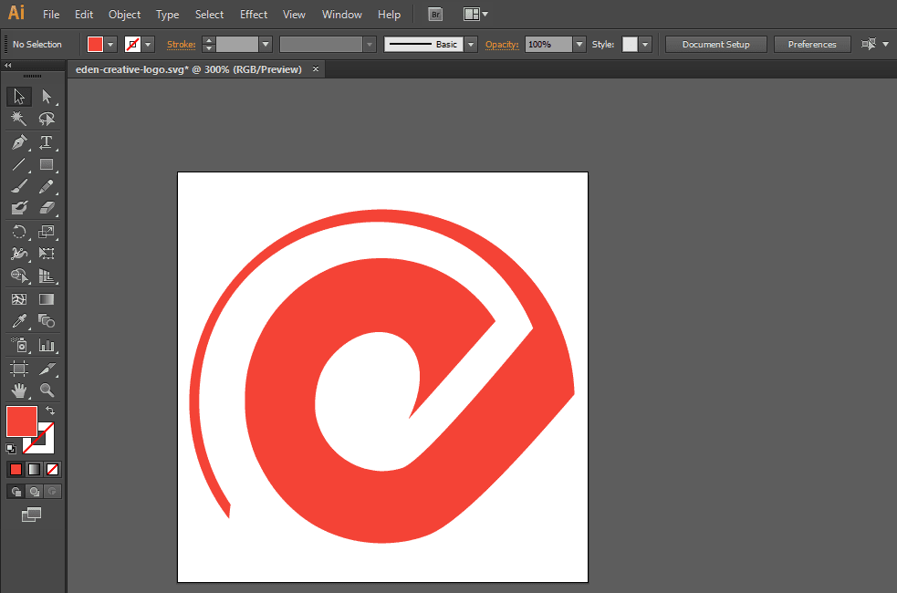Set paint mode to Color

(16, 470)
